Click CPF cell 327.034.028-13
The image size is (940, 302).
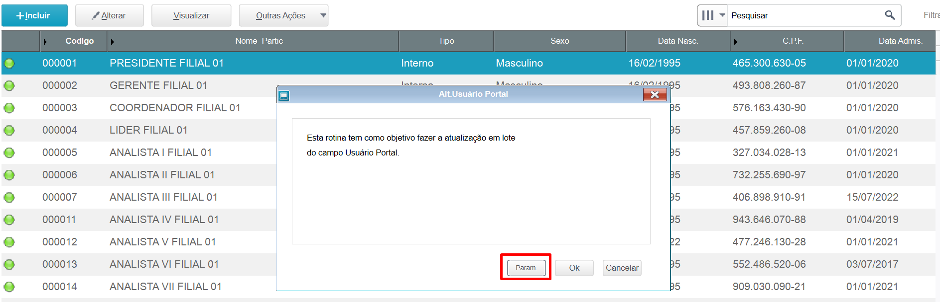click(x=769, y=152)
